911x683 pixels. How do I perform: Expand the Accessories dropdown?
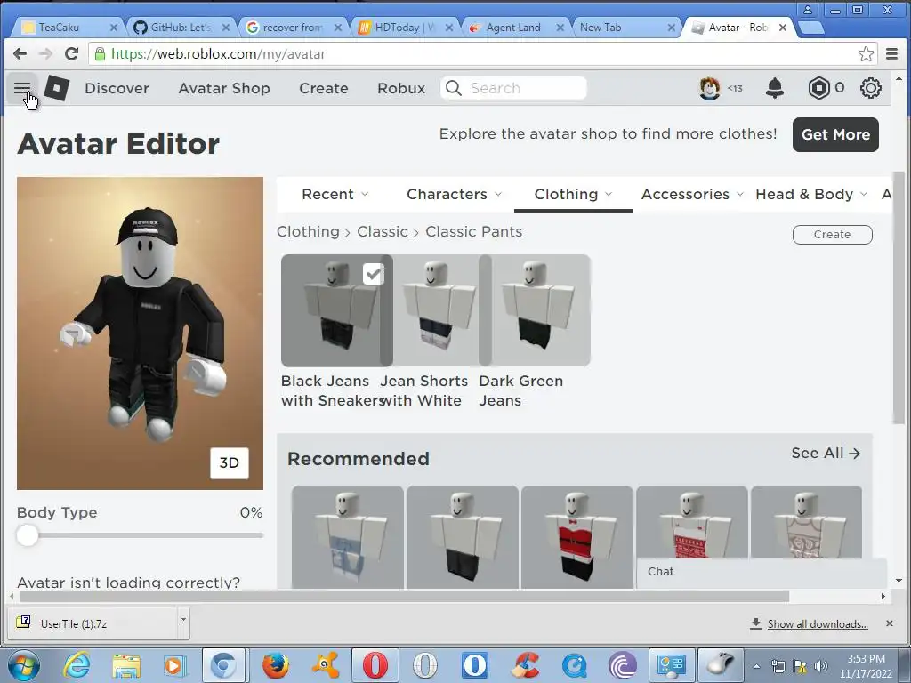692,194
